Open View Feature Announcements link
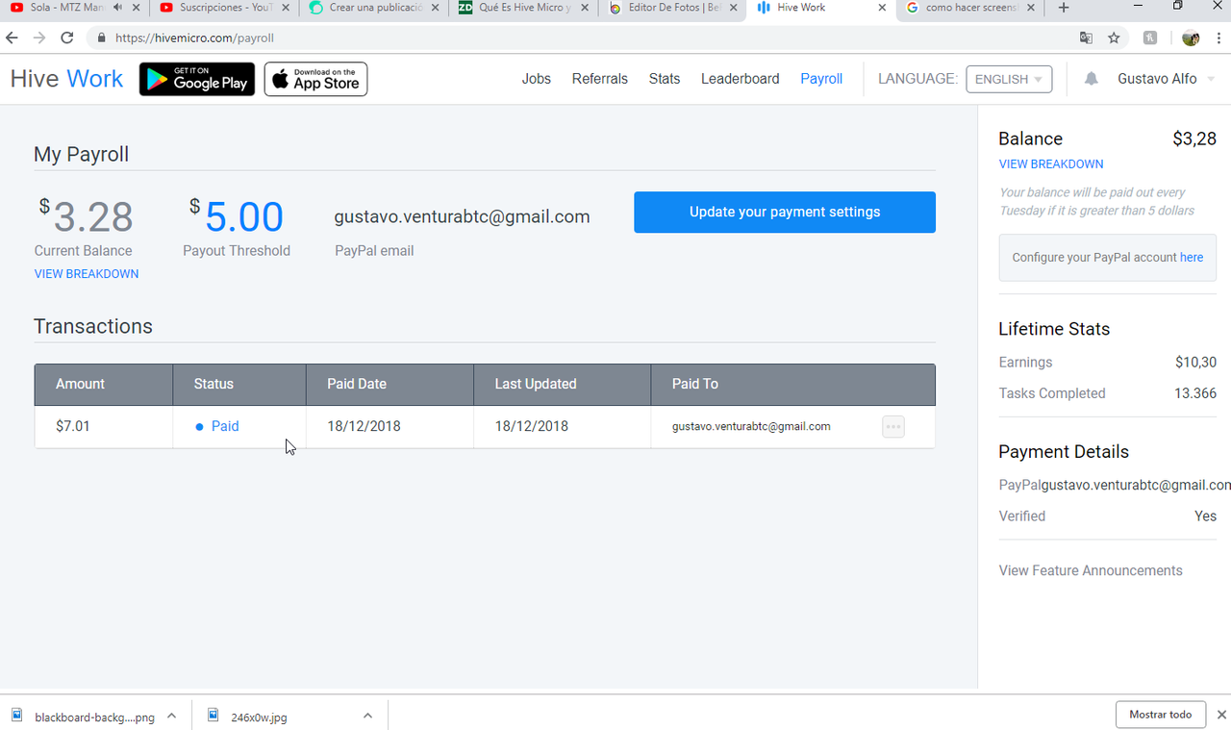 [1091, 570]
